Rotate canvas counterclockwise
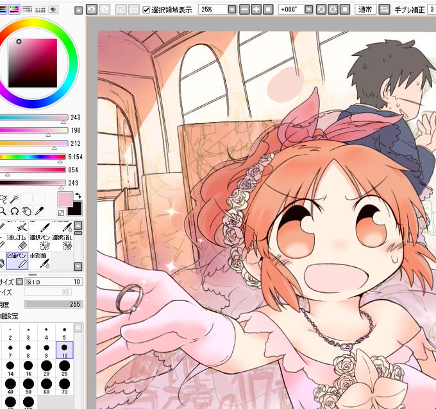This screenshot has height=409, width=436. 321,10
